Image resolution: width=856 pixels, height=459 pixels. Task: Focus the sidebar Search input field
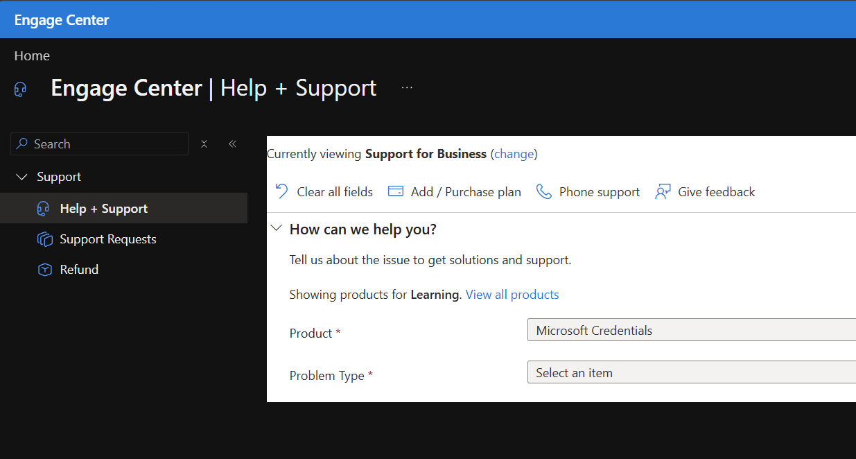click(99, 144)
